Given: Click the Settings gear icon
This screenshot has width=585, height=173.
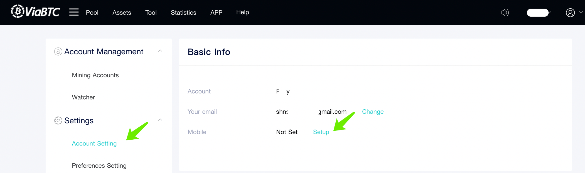Looking at the screenshot, I should (58, 120).
